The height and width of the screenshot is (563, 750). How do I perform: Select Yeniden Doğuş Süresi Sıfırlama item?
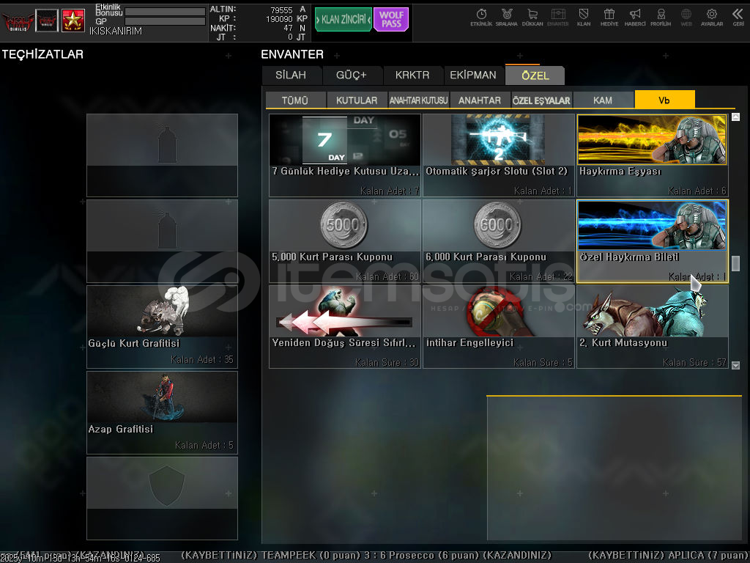pos(345,327)
